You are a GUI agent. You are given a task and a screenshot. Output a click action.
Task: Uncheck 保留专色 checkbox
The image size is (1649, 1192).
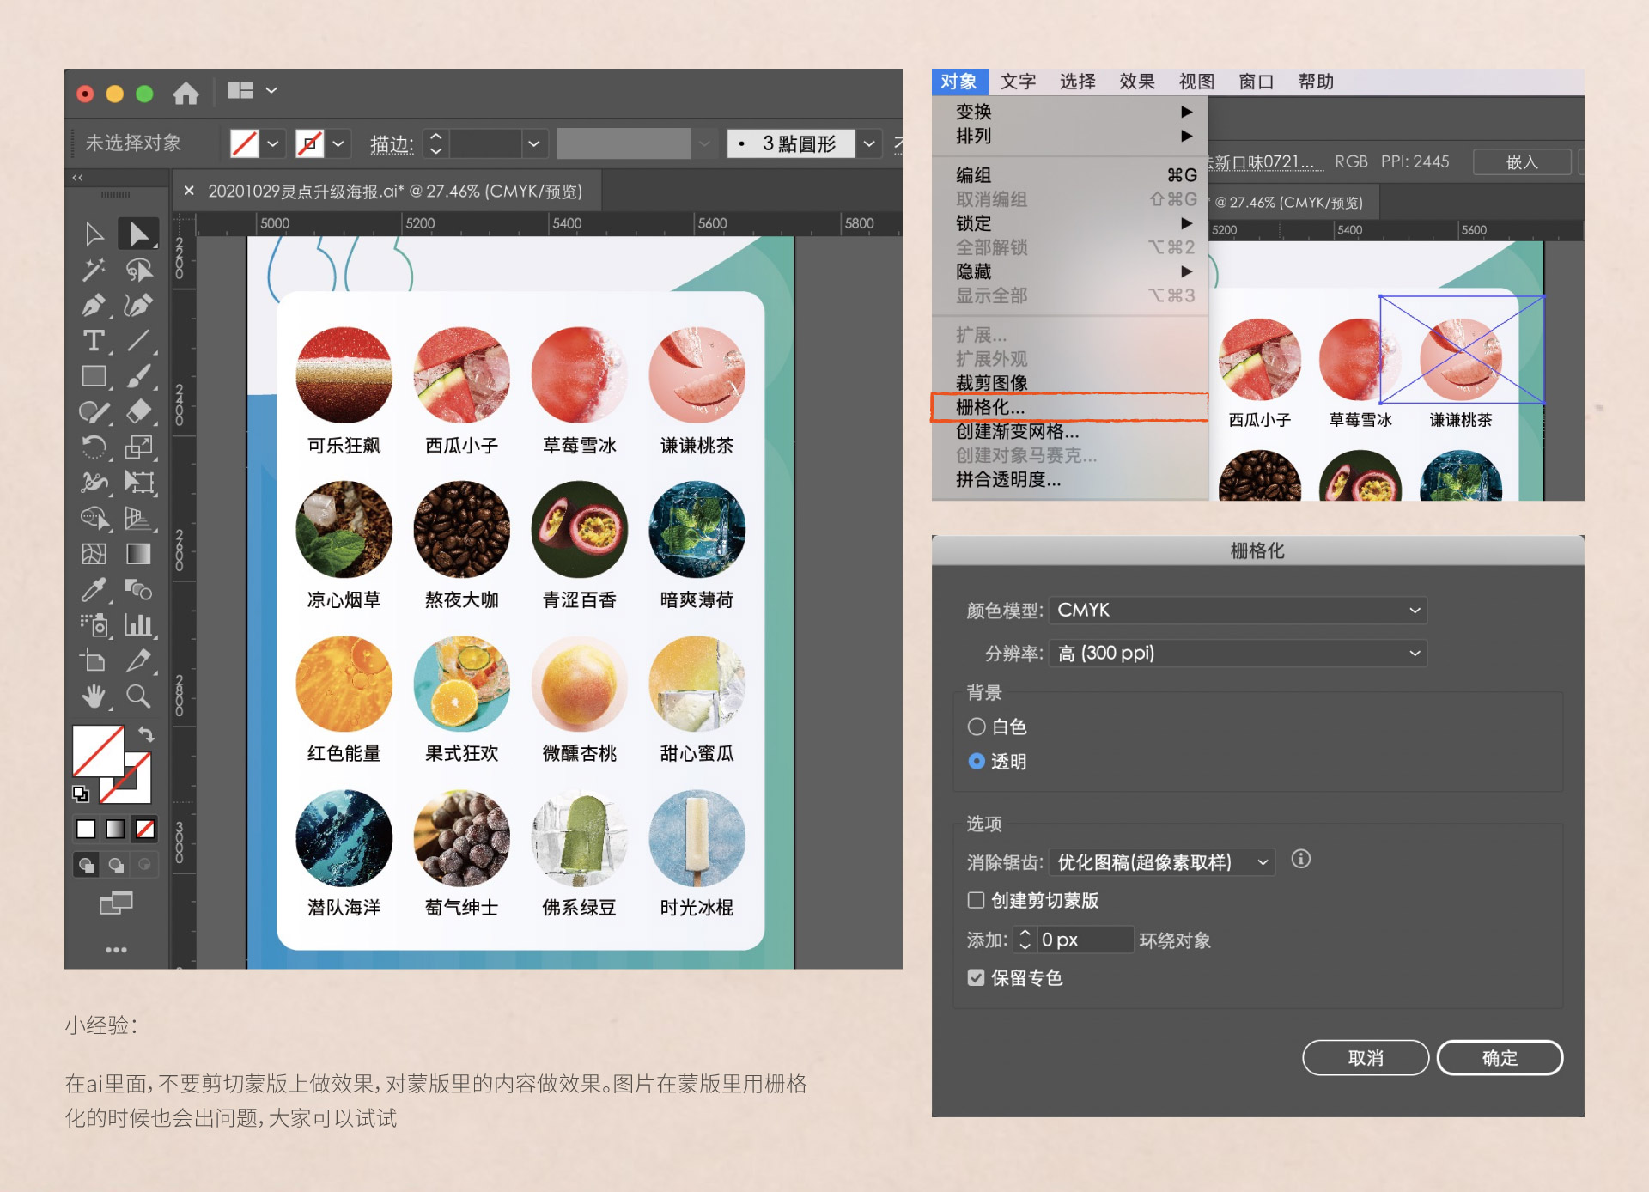977,977
